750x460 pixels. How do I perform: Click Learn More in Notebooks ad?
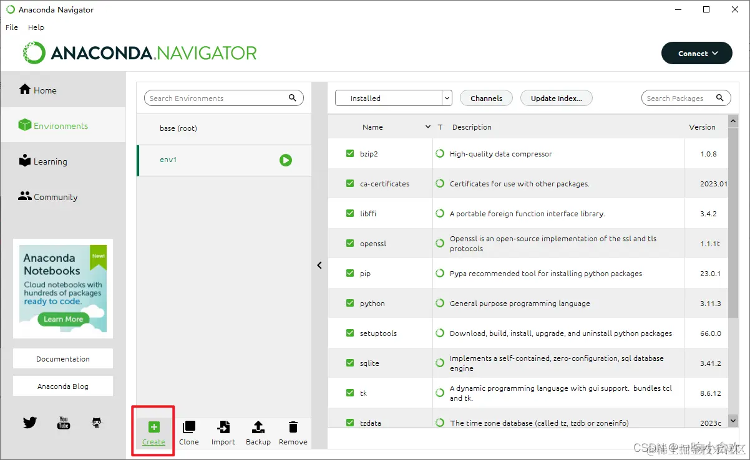coord(63,319)
